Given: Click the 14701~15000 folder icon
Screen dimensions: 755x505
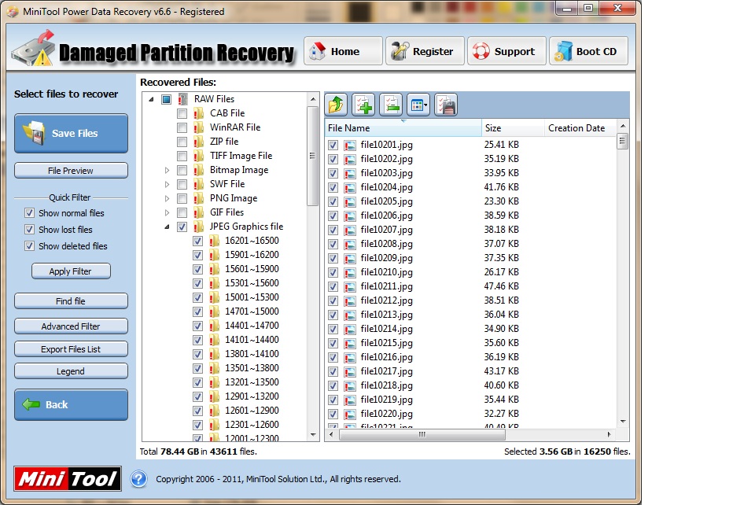Looking at the screenshot, I should pyautogui.click(x=214, y=311).
